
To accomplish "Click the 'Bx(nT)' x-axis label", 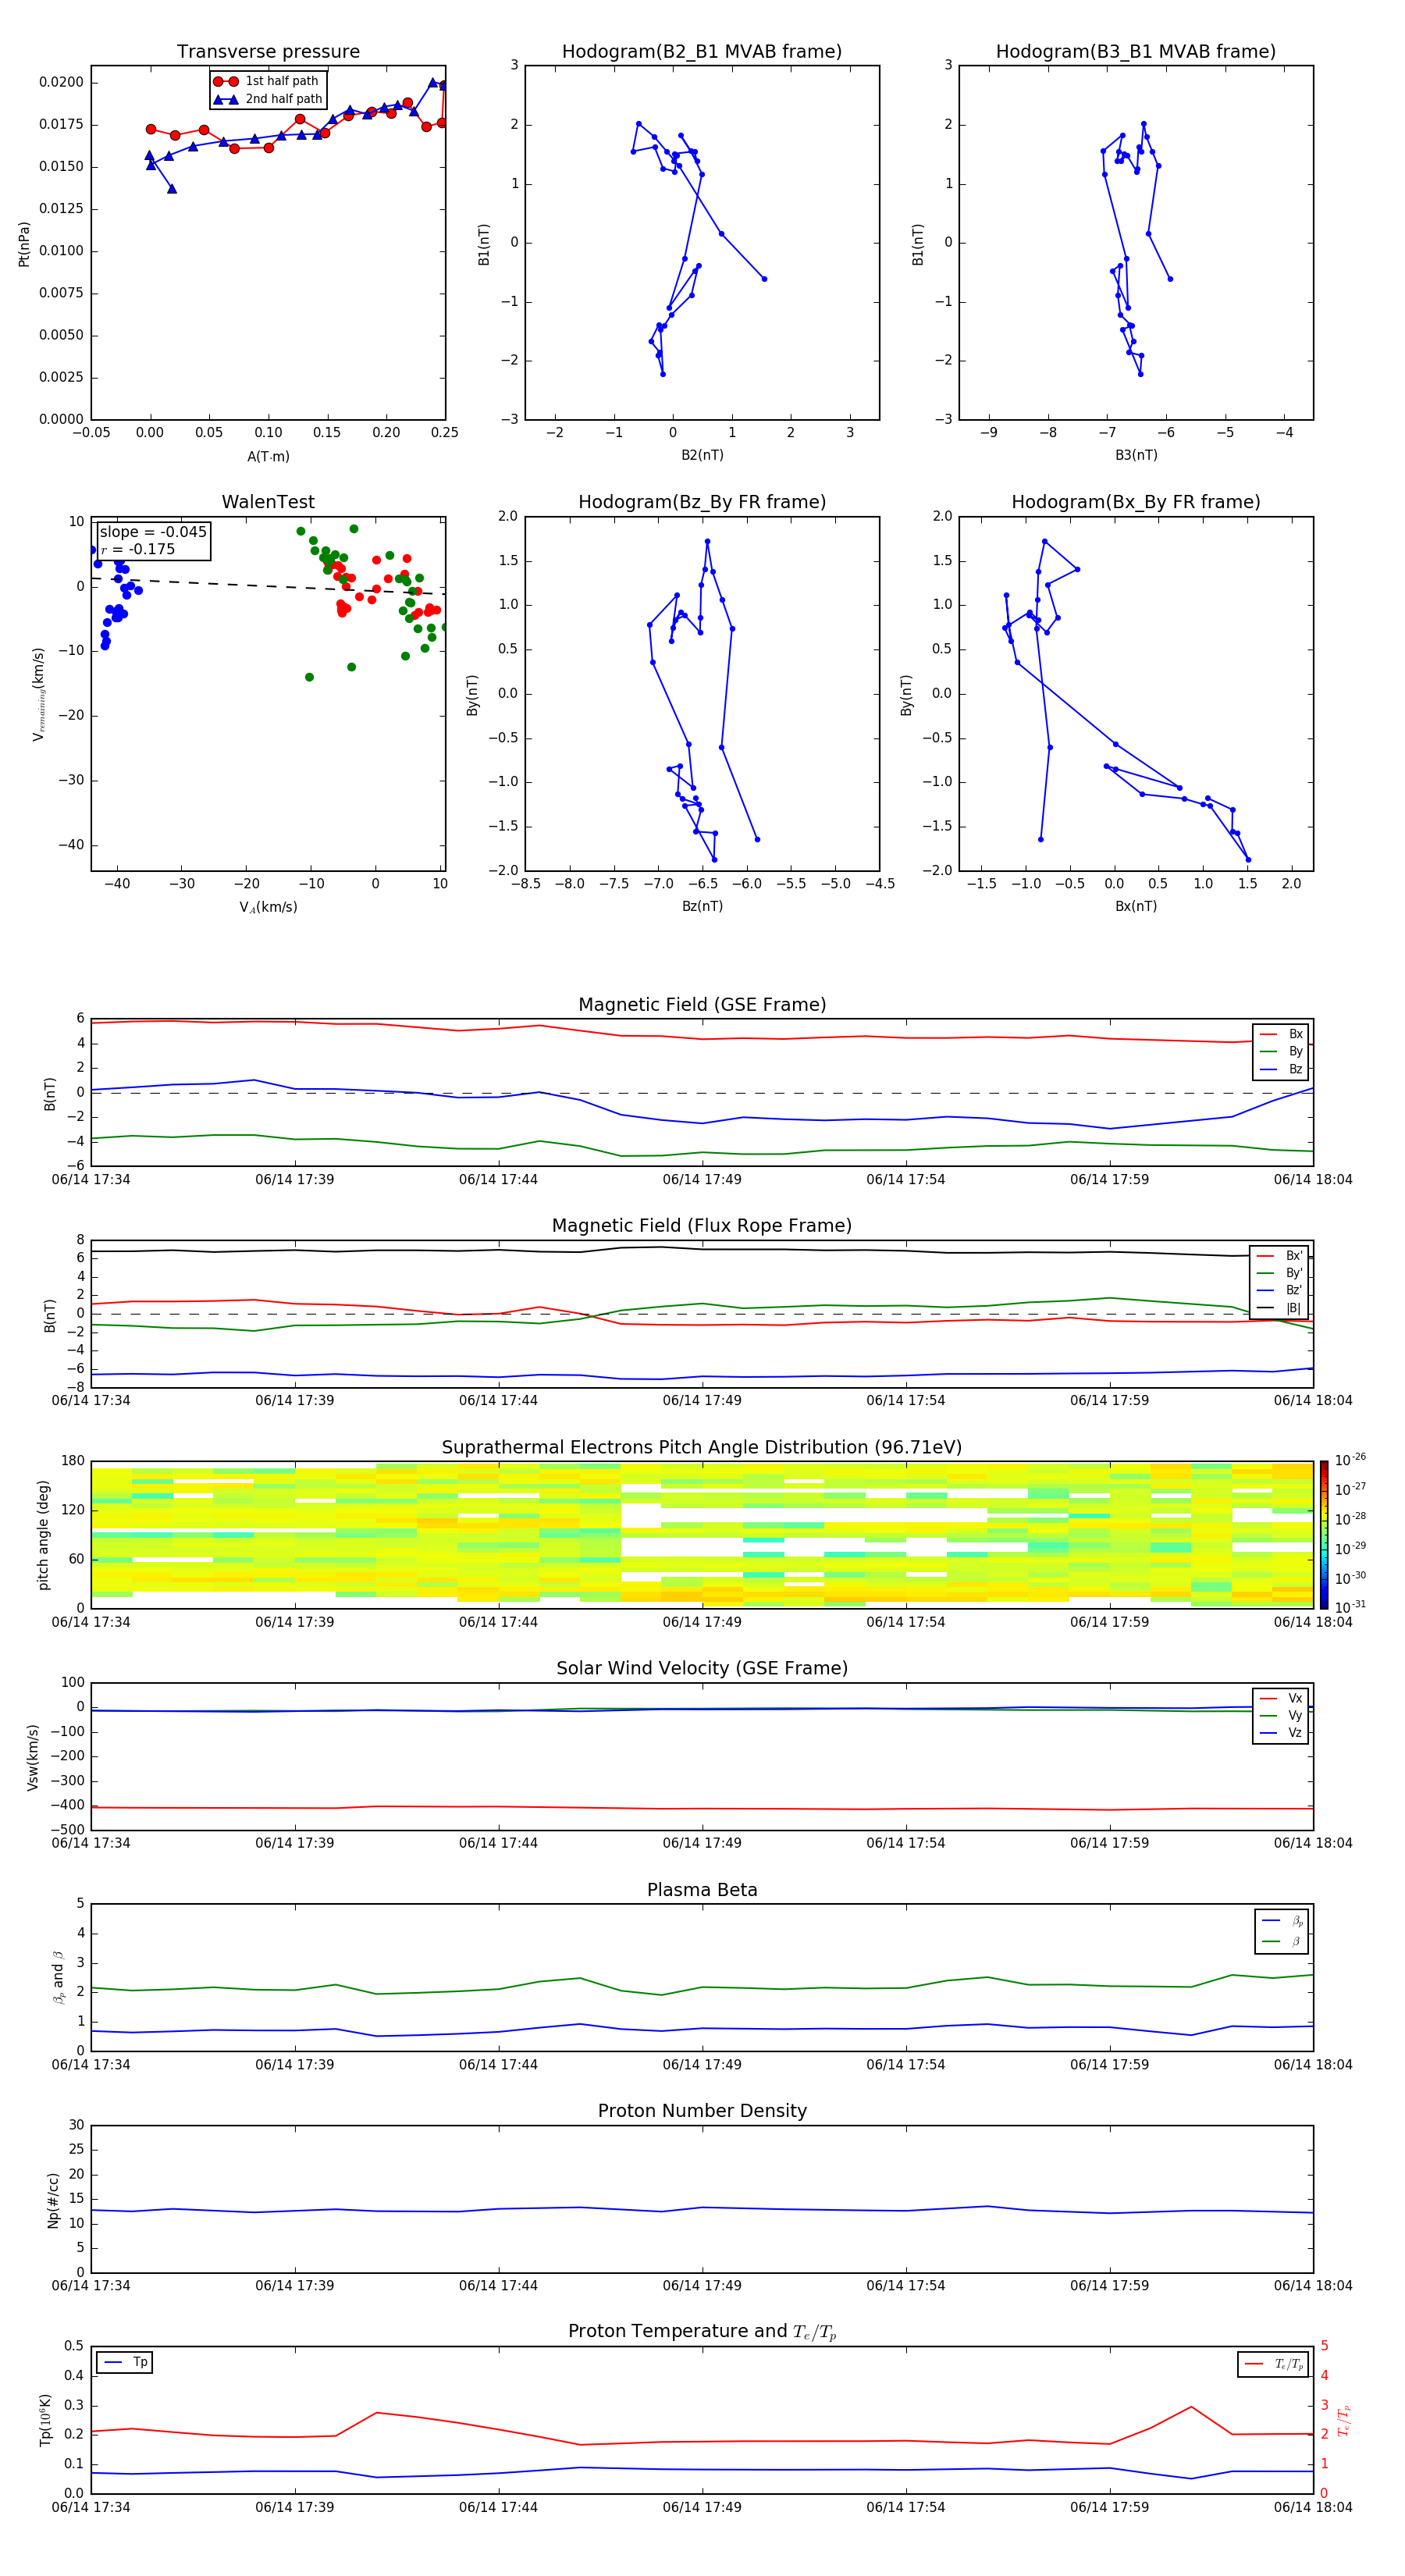I will (x=1136, y=906).
